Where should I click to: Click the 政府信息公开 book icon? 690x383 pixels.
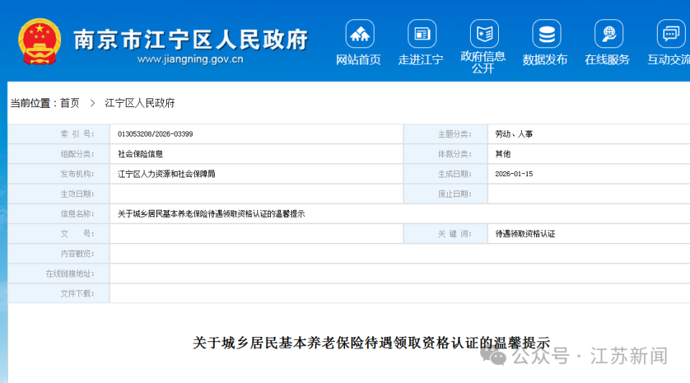(x=484, y=34)
